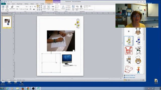This screenshot has height=90, width=161.
Task: Toggle Underline formatting
Action: click(21, 9)
